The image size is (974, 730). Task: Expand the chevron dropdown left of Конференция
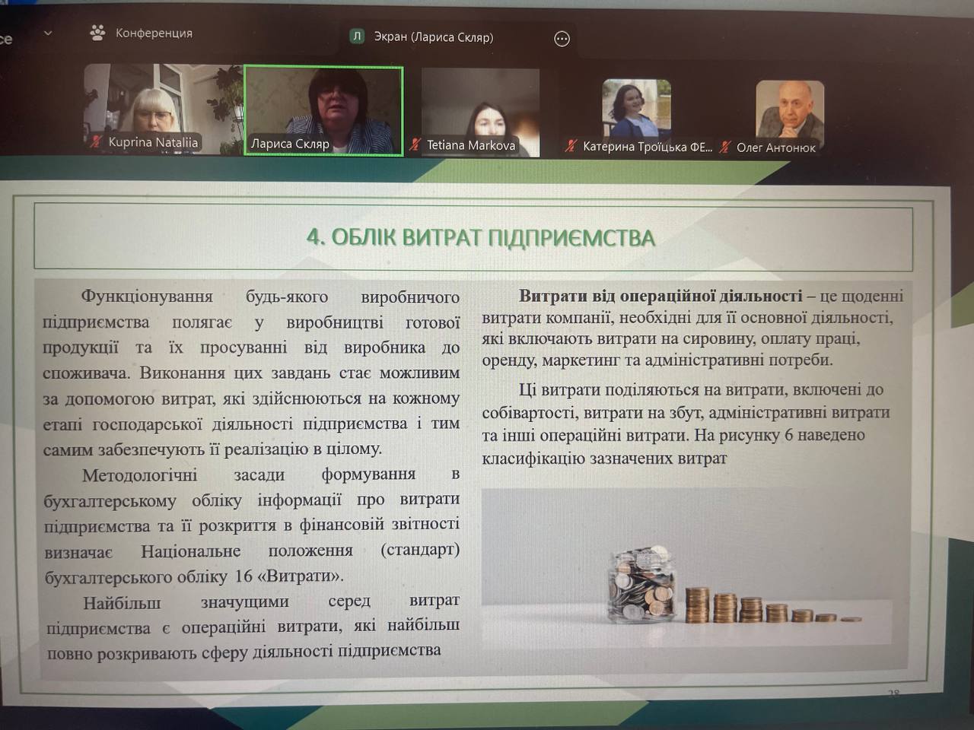click(x=48, y=33)
